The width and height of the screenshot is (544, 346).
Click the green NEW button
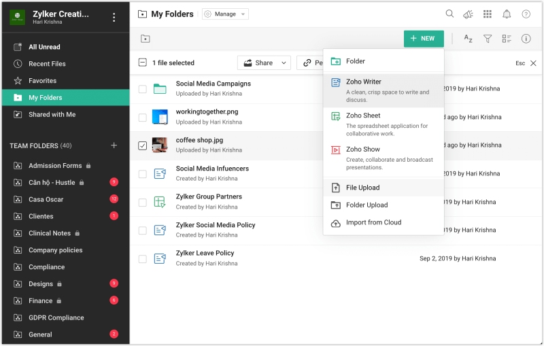point(424,39)
